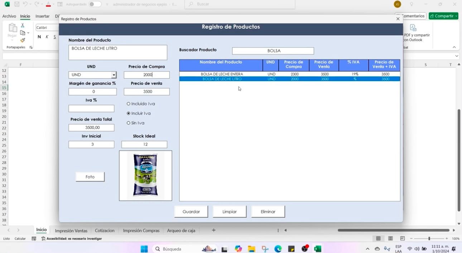Open Portapapeles dialog launcher

31,47
